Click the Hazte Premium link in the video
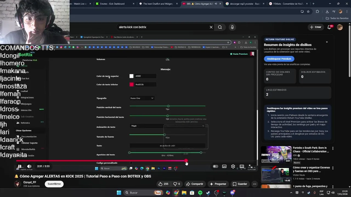This screenshot has width=351, height=197. (239, 54)
